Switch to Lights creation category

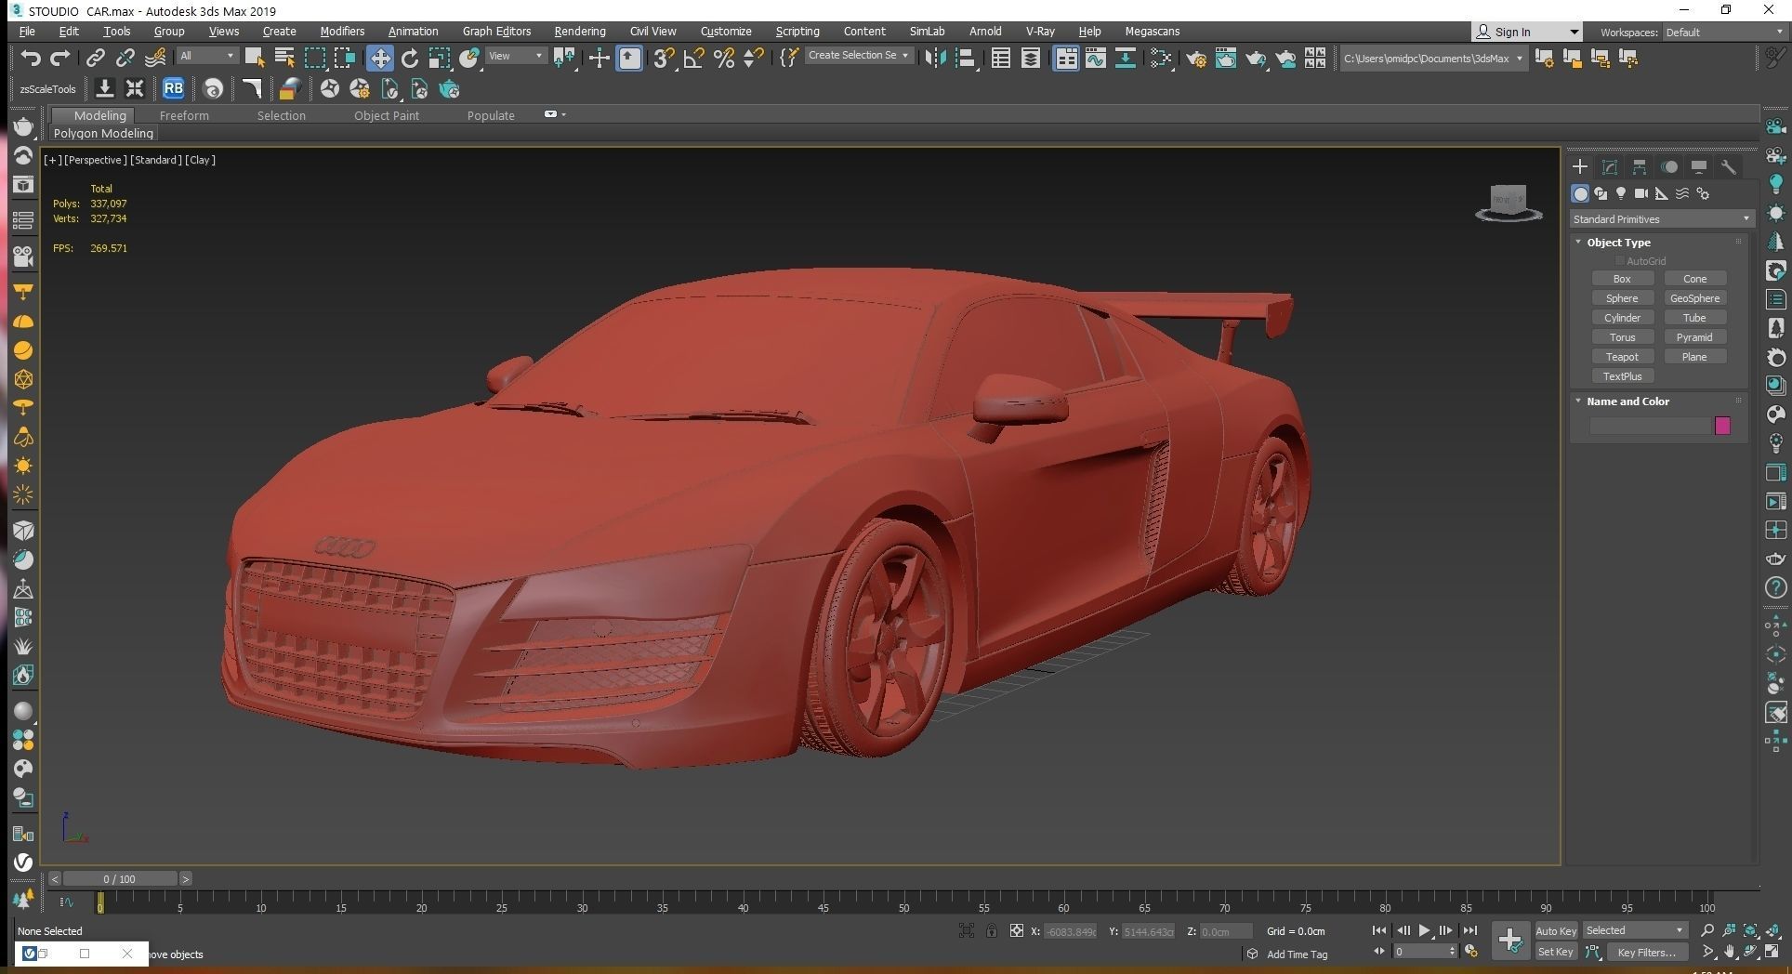click(x=1621, y=193)
